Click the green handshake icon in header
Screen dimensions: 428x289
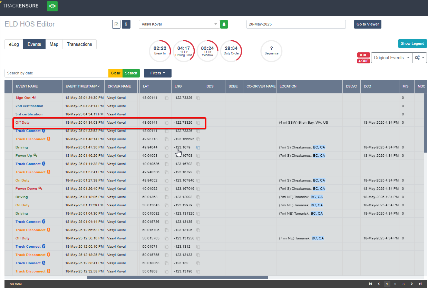(x=52, y=6)
